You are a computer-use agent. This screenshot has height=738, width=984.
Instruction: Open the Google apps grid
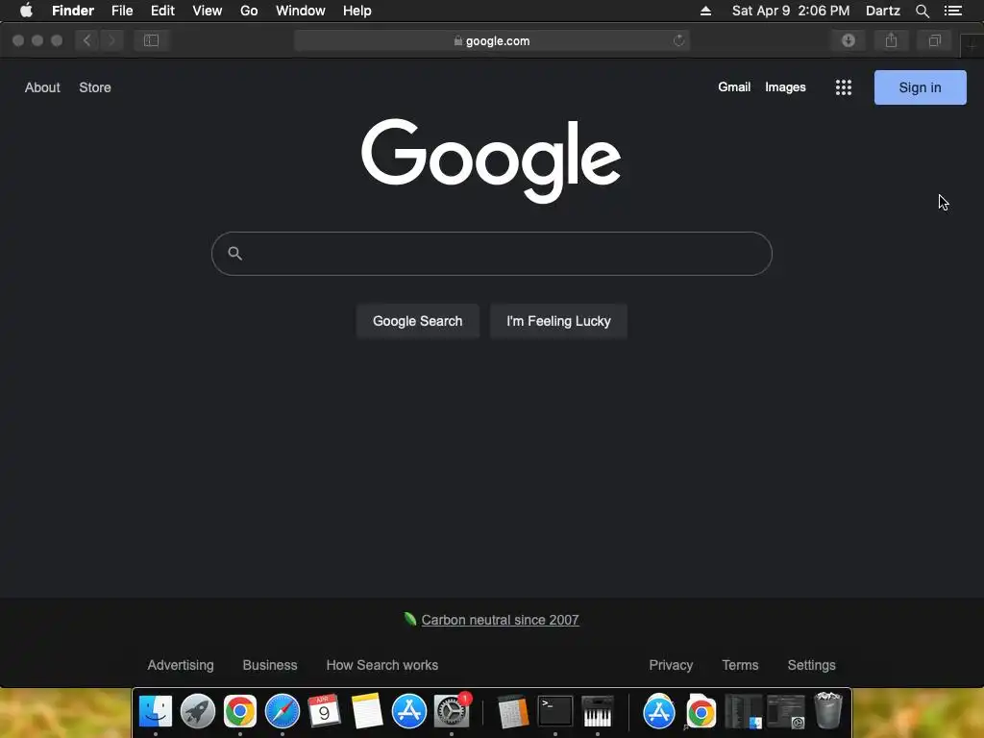(844, 87)
